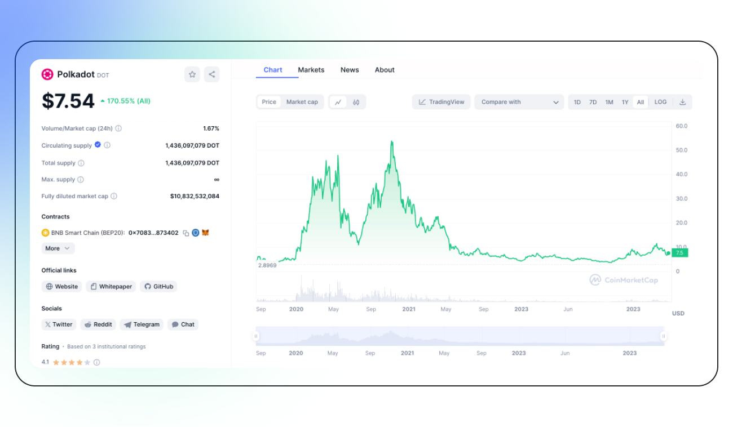Open the Twitter social link
Viewport: 733px width, 427px height.
pyautogui.click(x=59, y=324)
